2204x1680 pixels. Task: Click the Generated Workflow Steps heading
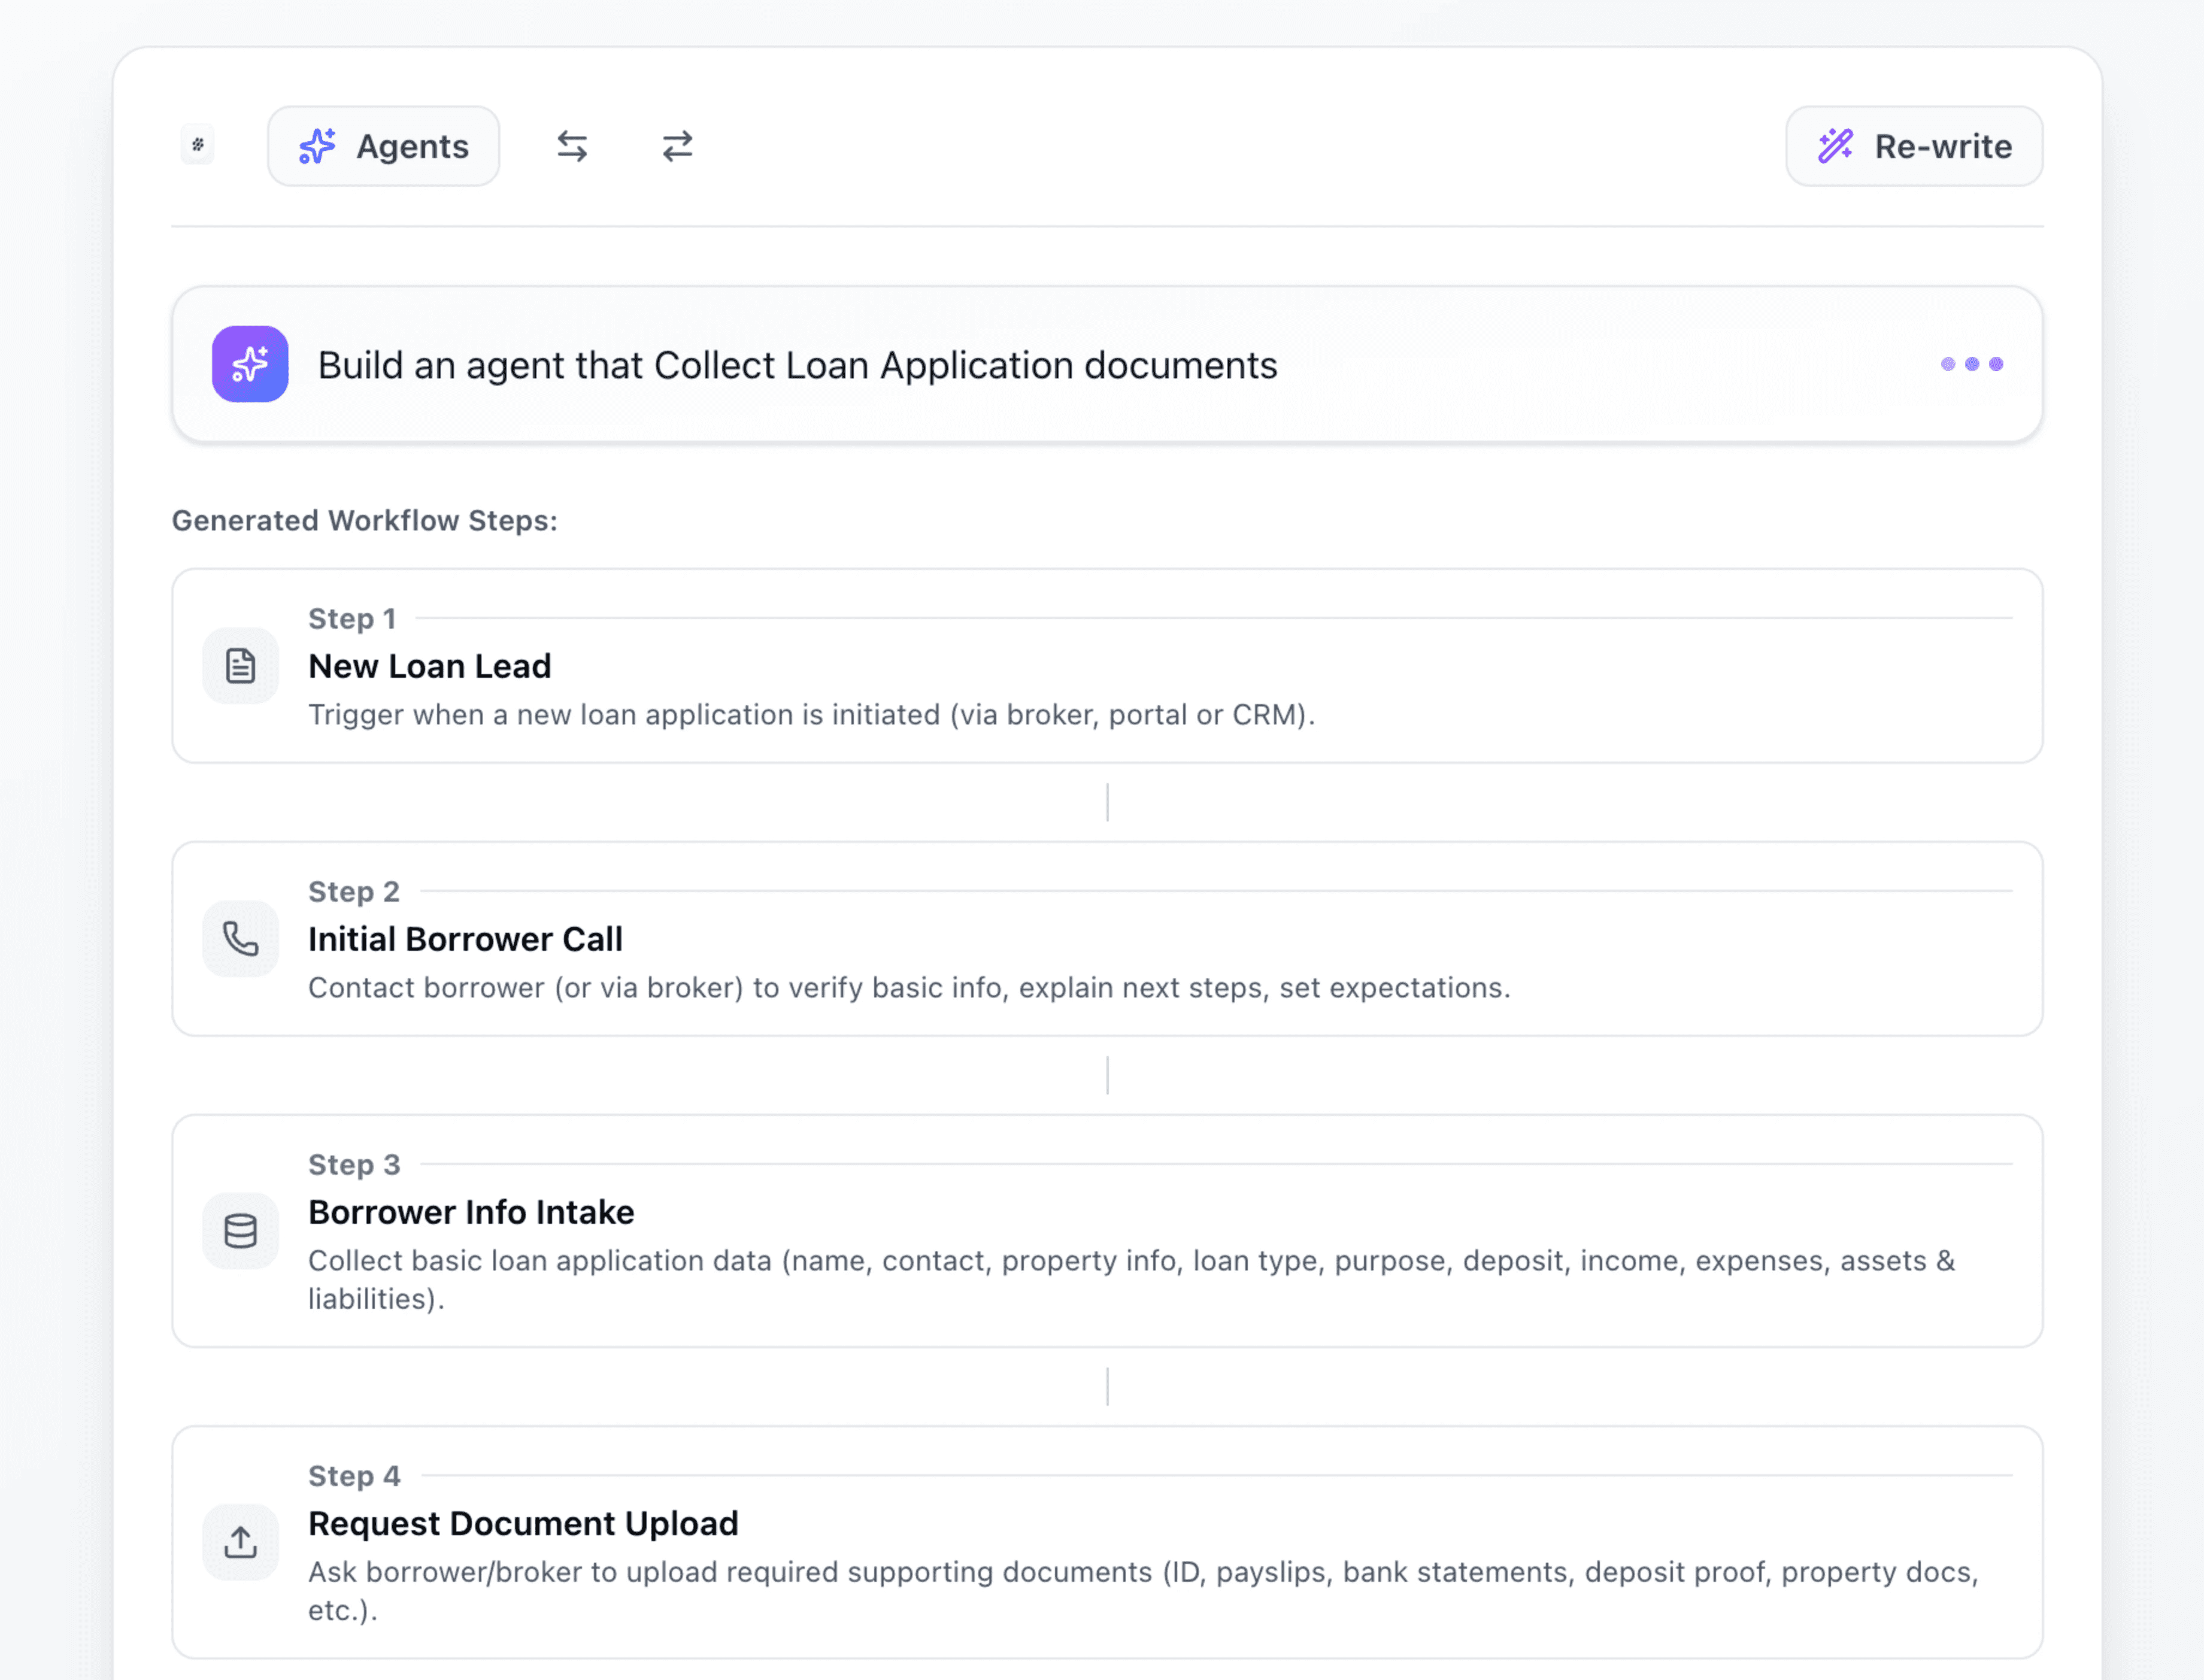[x=365, y=521]
